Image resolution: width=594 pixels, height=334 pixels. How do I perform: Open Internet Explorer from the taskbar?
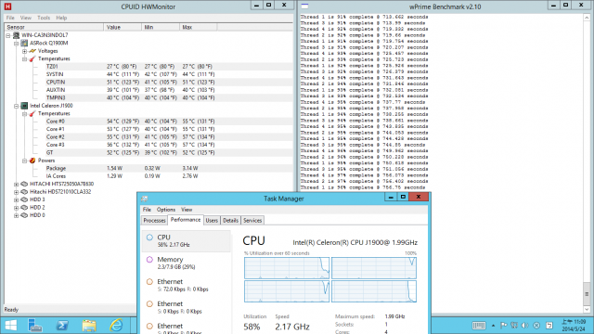pos(116,326)
